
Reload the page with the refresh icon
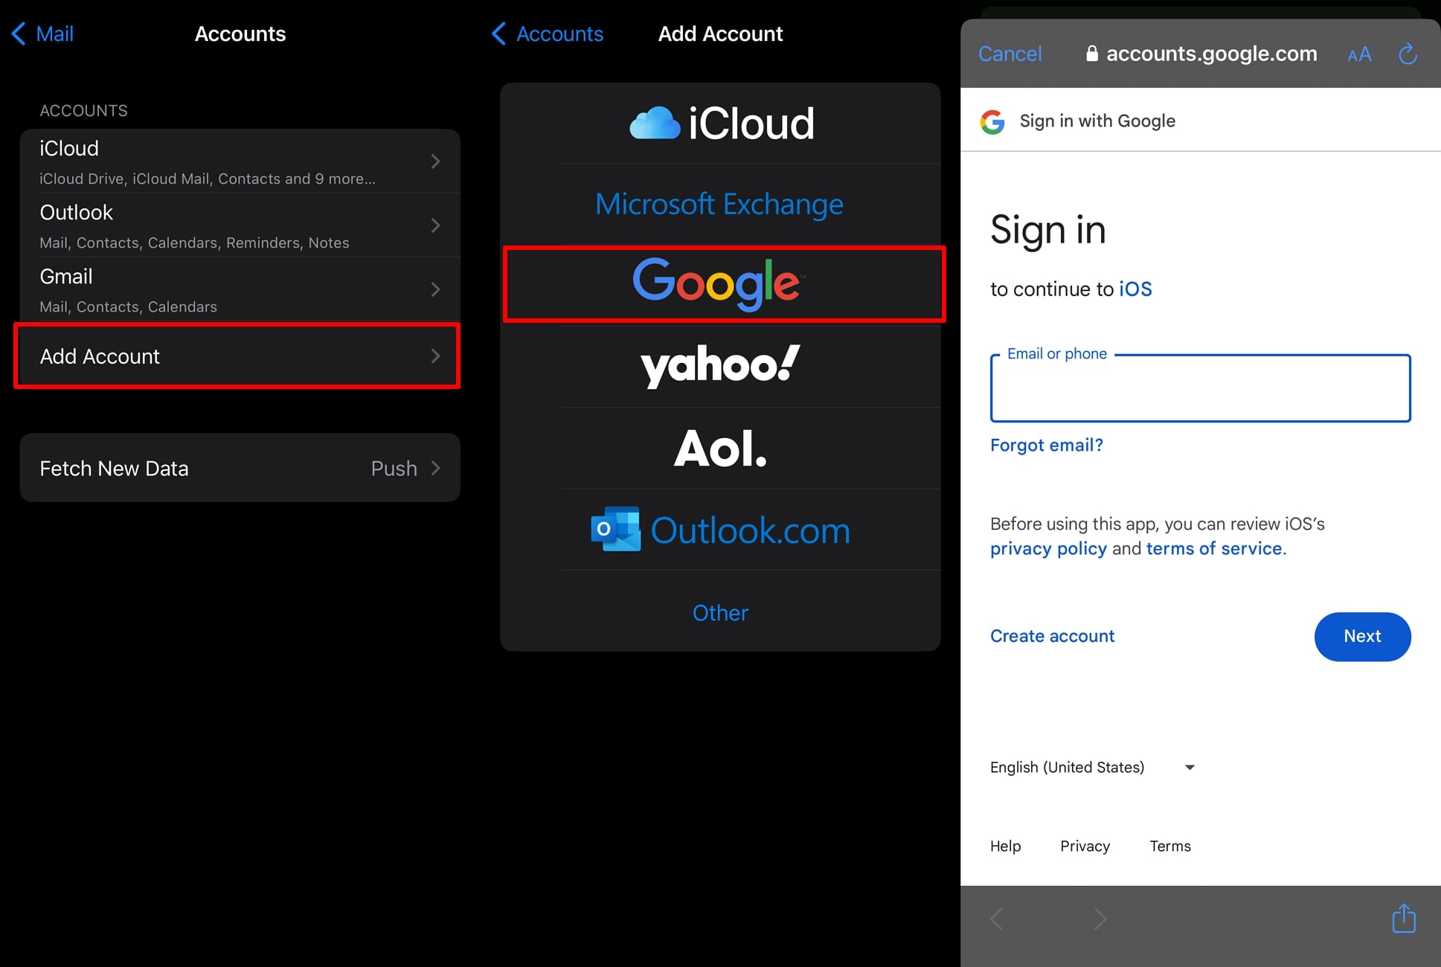coord(1408,54)
